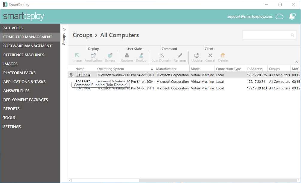301x183 pixels.
Task: Open the cloud connection status icon
Action: tap(279, 16)
